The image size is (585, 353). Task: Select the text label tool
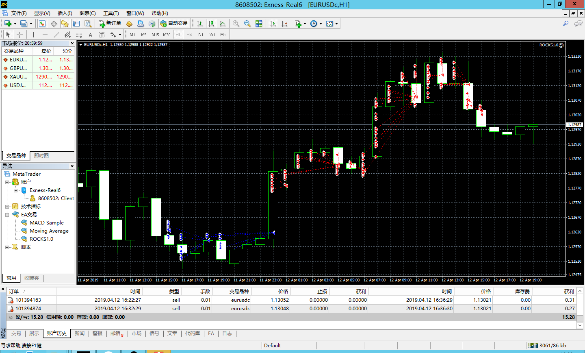pyautogui.click(x=102, y=35)
